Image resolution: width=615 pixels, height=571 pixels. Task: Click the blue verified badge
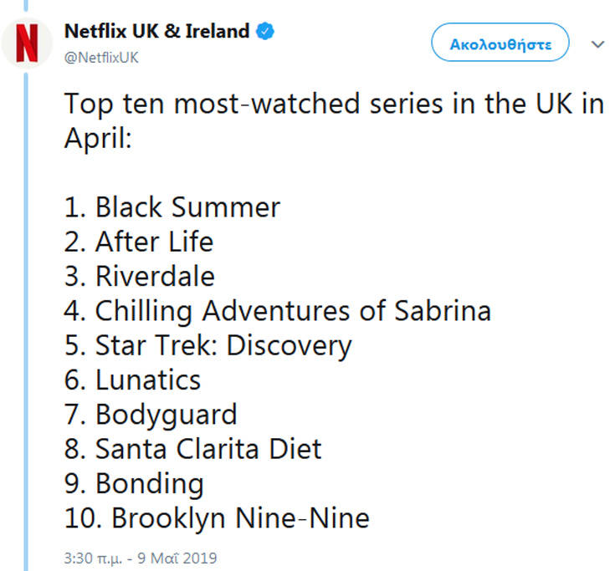click(266, 33)
